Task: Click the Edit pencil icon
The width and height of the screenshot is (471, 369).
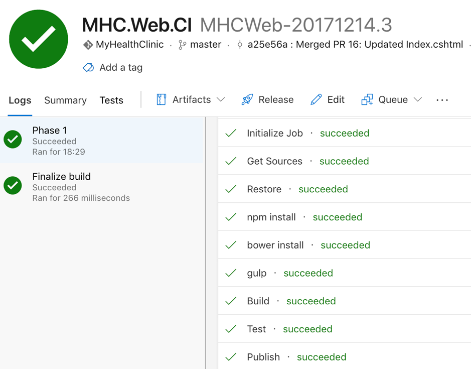Action: [x=316, y=100]
